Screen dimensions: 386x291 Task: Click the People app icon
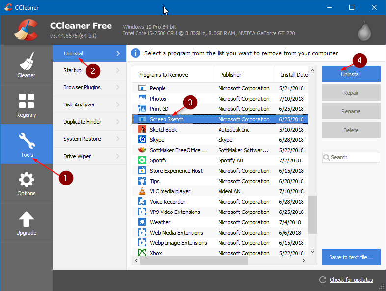[x=142, y=88]
